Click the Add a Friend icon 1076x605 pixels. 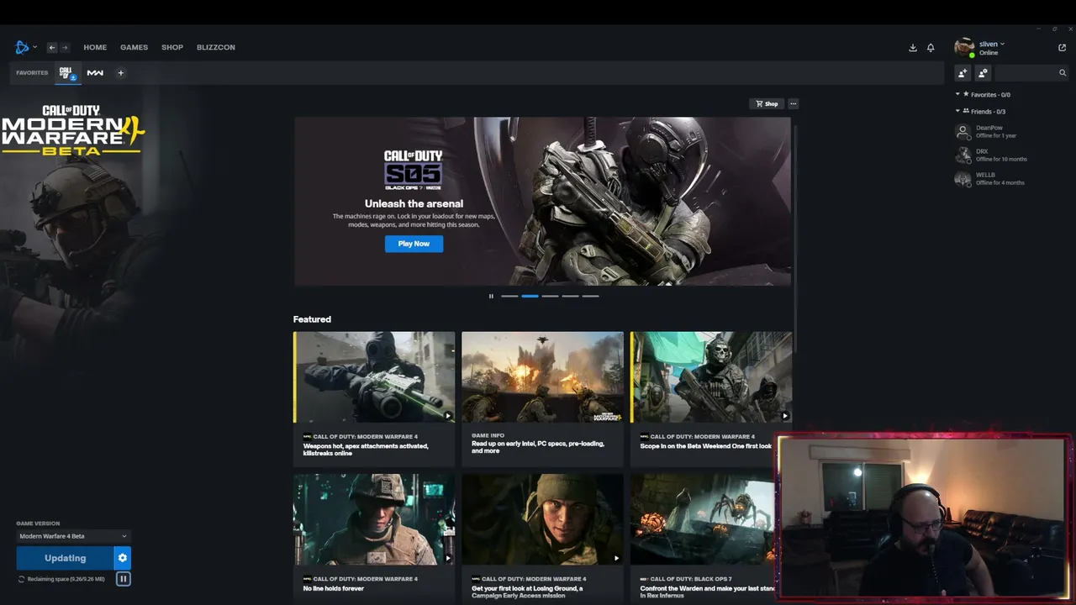point(963,73)
